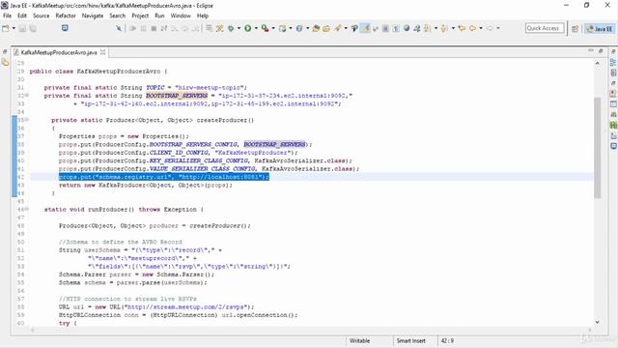Click the bottom-most right sidebar view icon
618x348 pixels.
pos(613,146)
